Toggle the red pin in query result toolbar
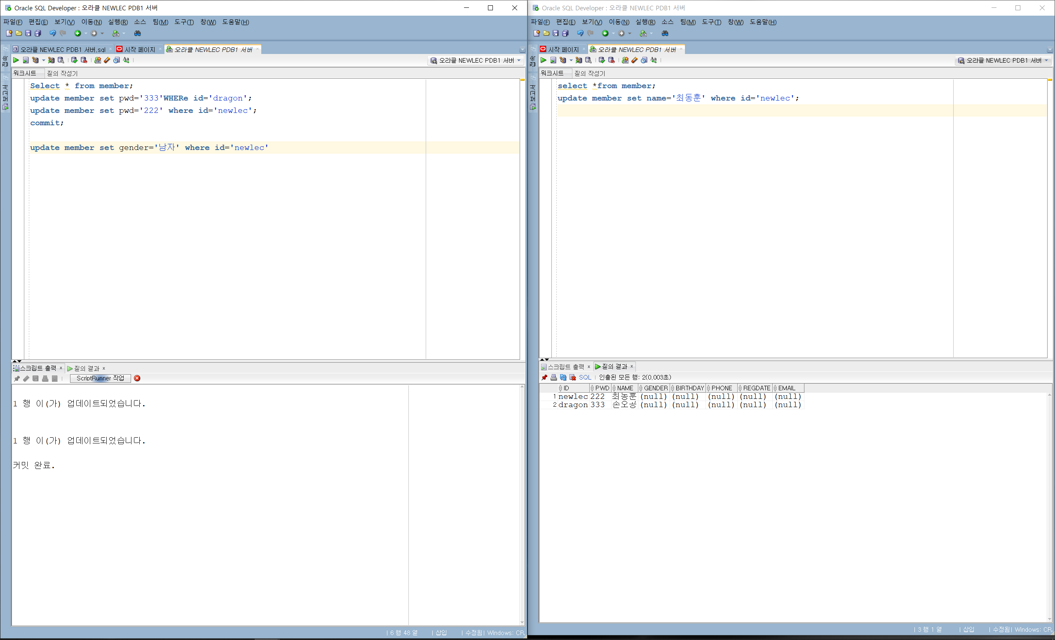 tap(544, 377)
